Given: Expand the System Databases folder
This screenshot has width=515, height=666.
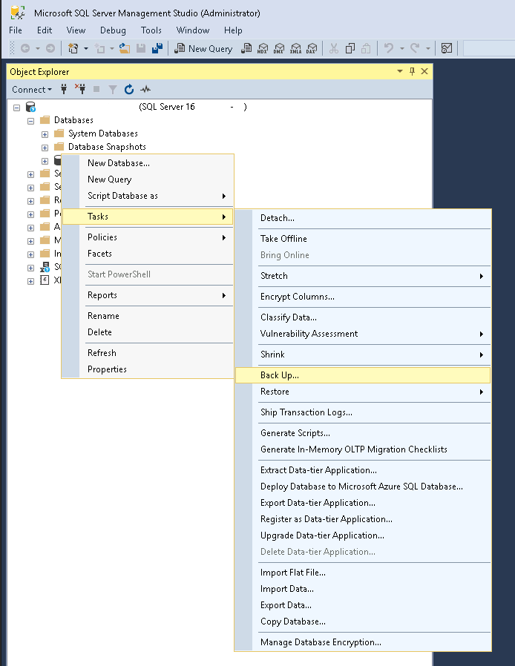Looking at the screenshot, I should click(x=45, y=134).
